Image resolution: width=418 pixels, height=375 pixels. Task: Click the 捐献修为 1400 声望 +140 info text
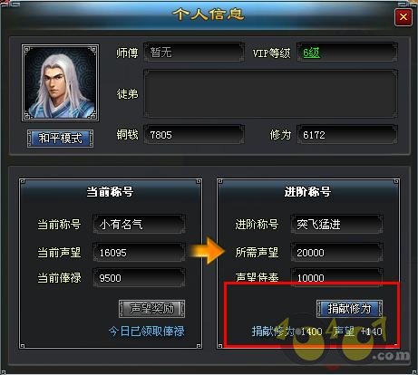[x=316, y=332]
